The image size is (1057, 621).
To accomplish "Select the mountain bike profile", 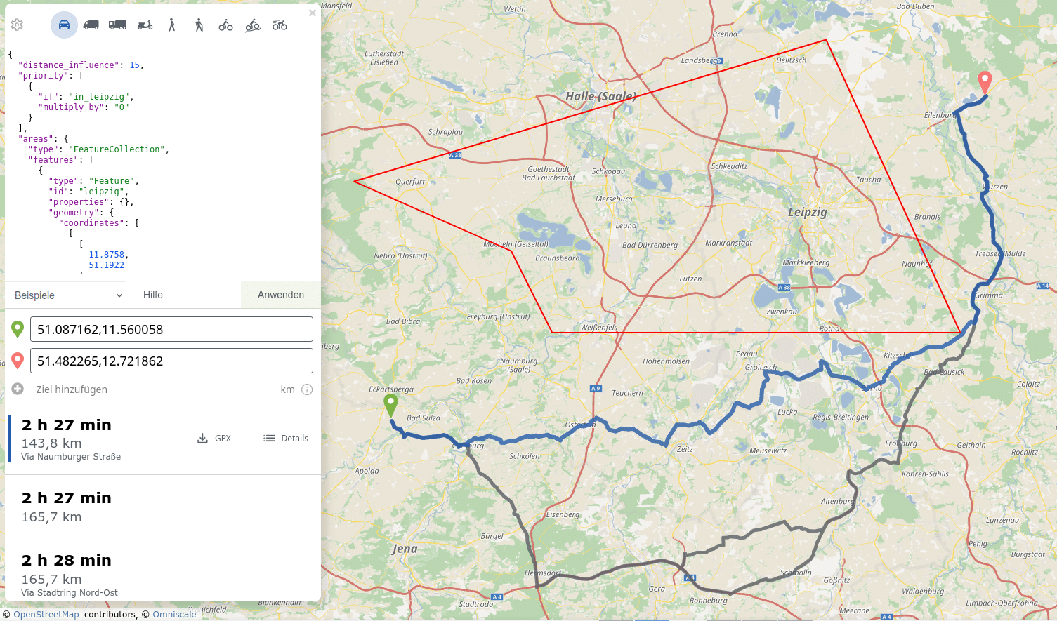I will click(x=253, y=25).
